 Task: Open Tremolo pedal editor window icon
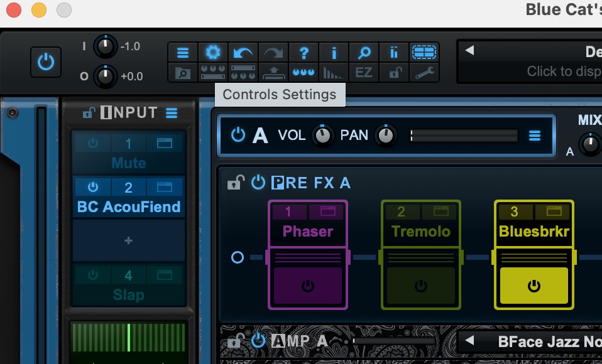click(x=441, y=211)
